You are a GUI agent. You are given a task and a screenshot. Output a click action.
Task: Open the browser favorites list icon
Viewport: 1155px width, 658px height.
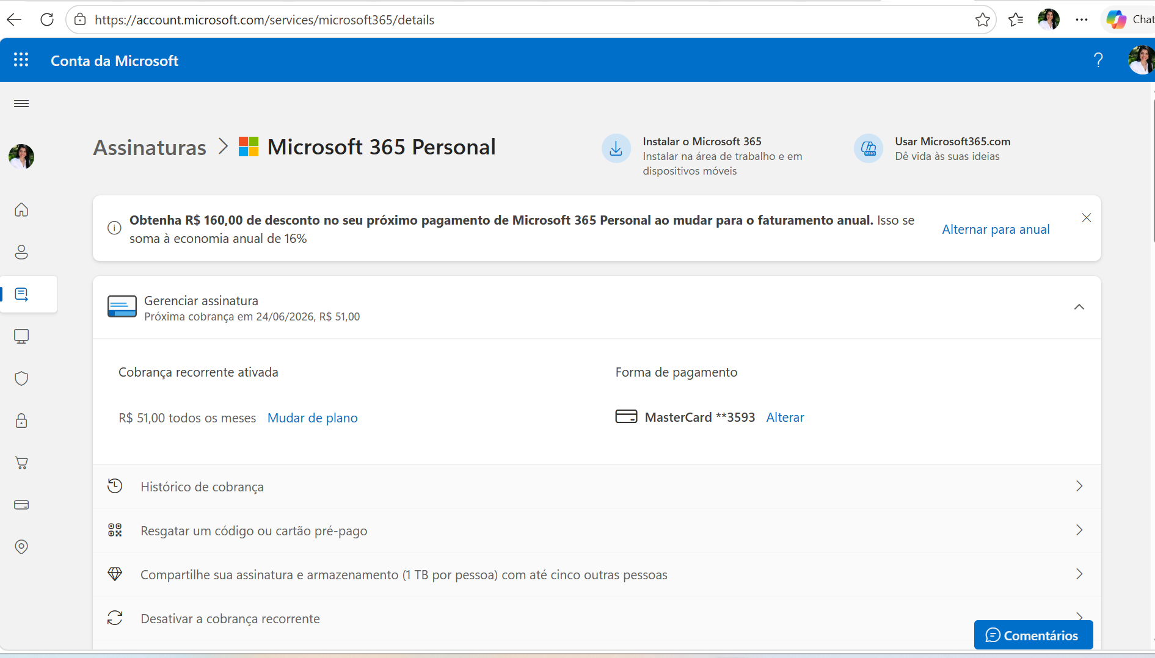click(x=1016, y=20)
